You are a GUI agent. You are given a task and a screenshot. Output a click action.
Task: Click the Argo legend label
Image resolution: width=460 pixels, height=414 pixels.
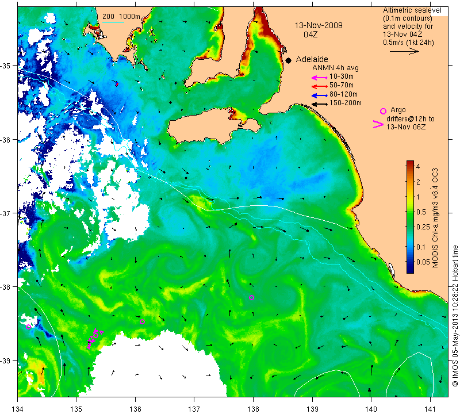click(398, 110)
